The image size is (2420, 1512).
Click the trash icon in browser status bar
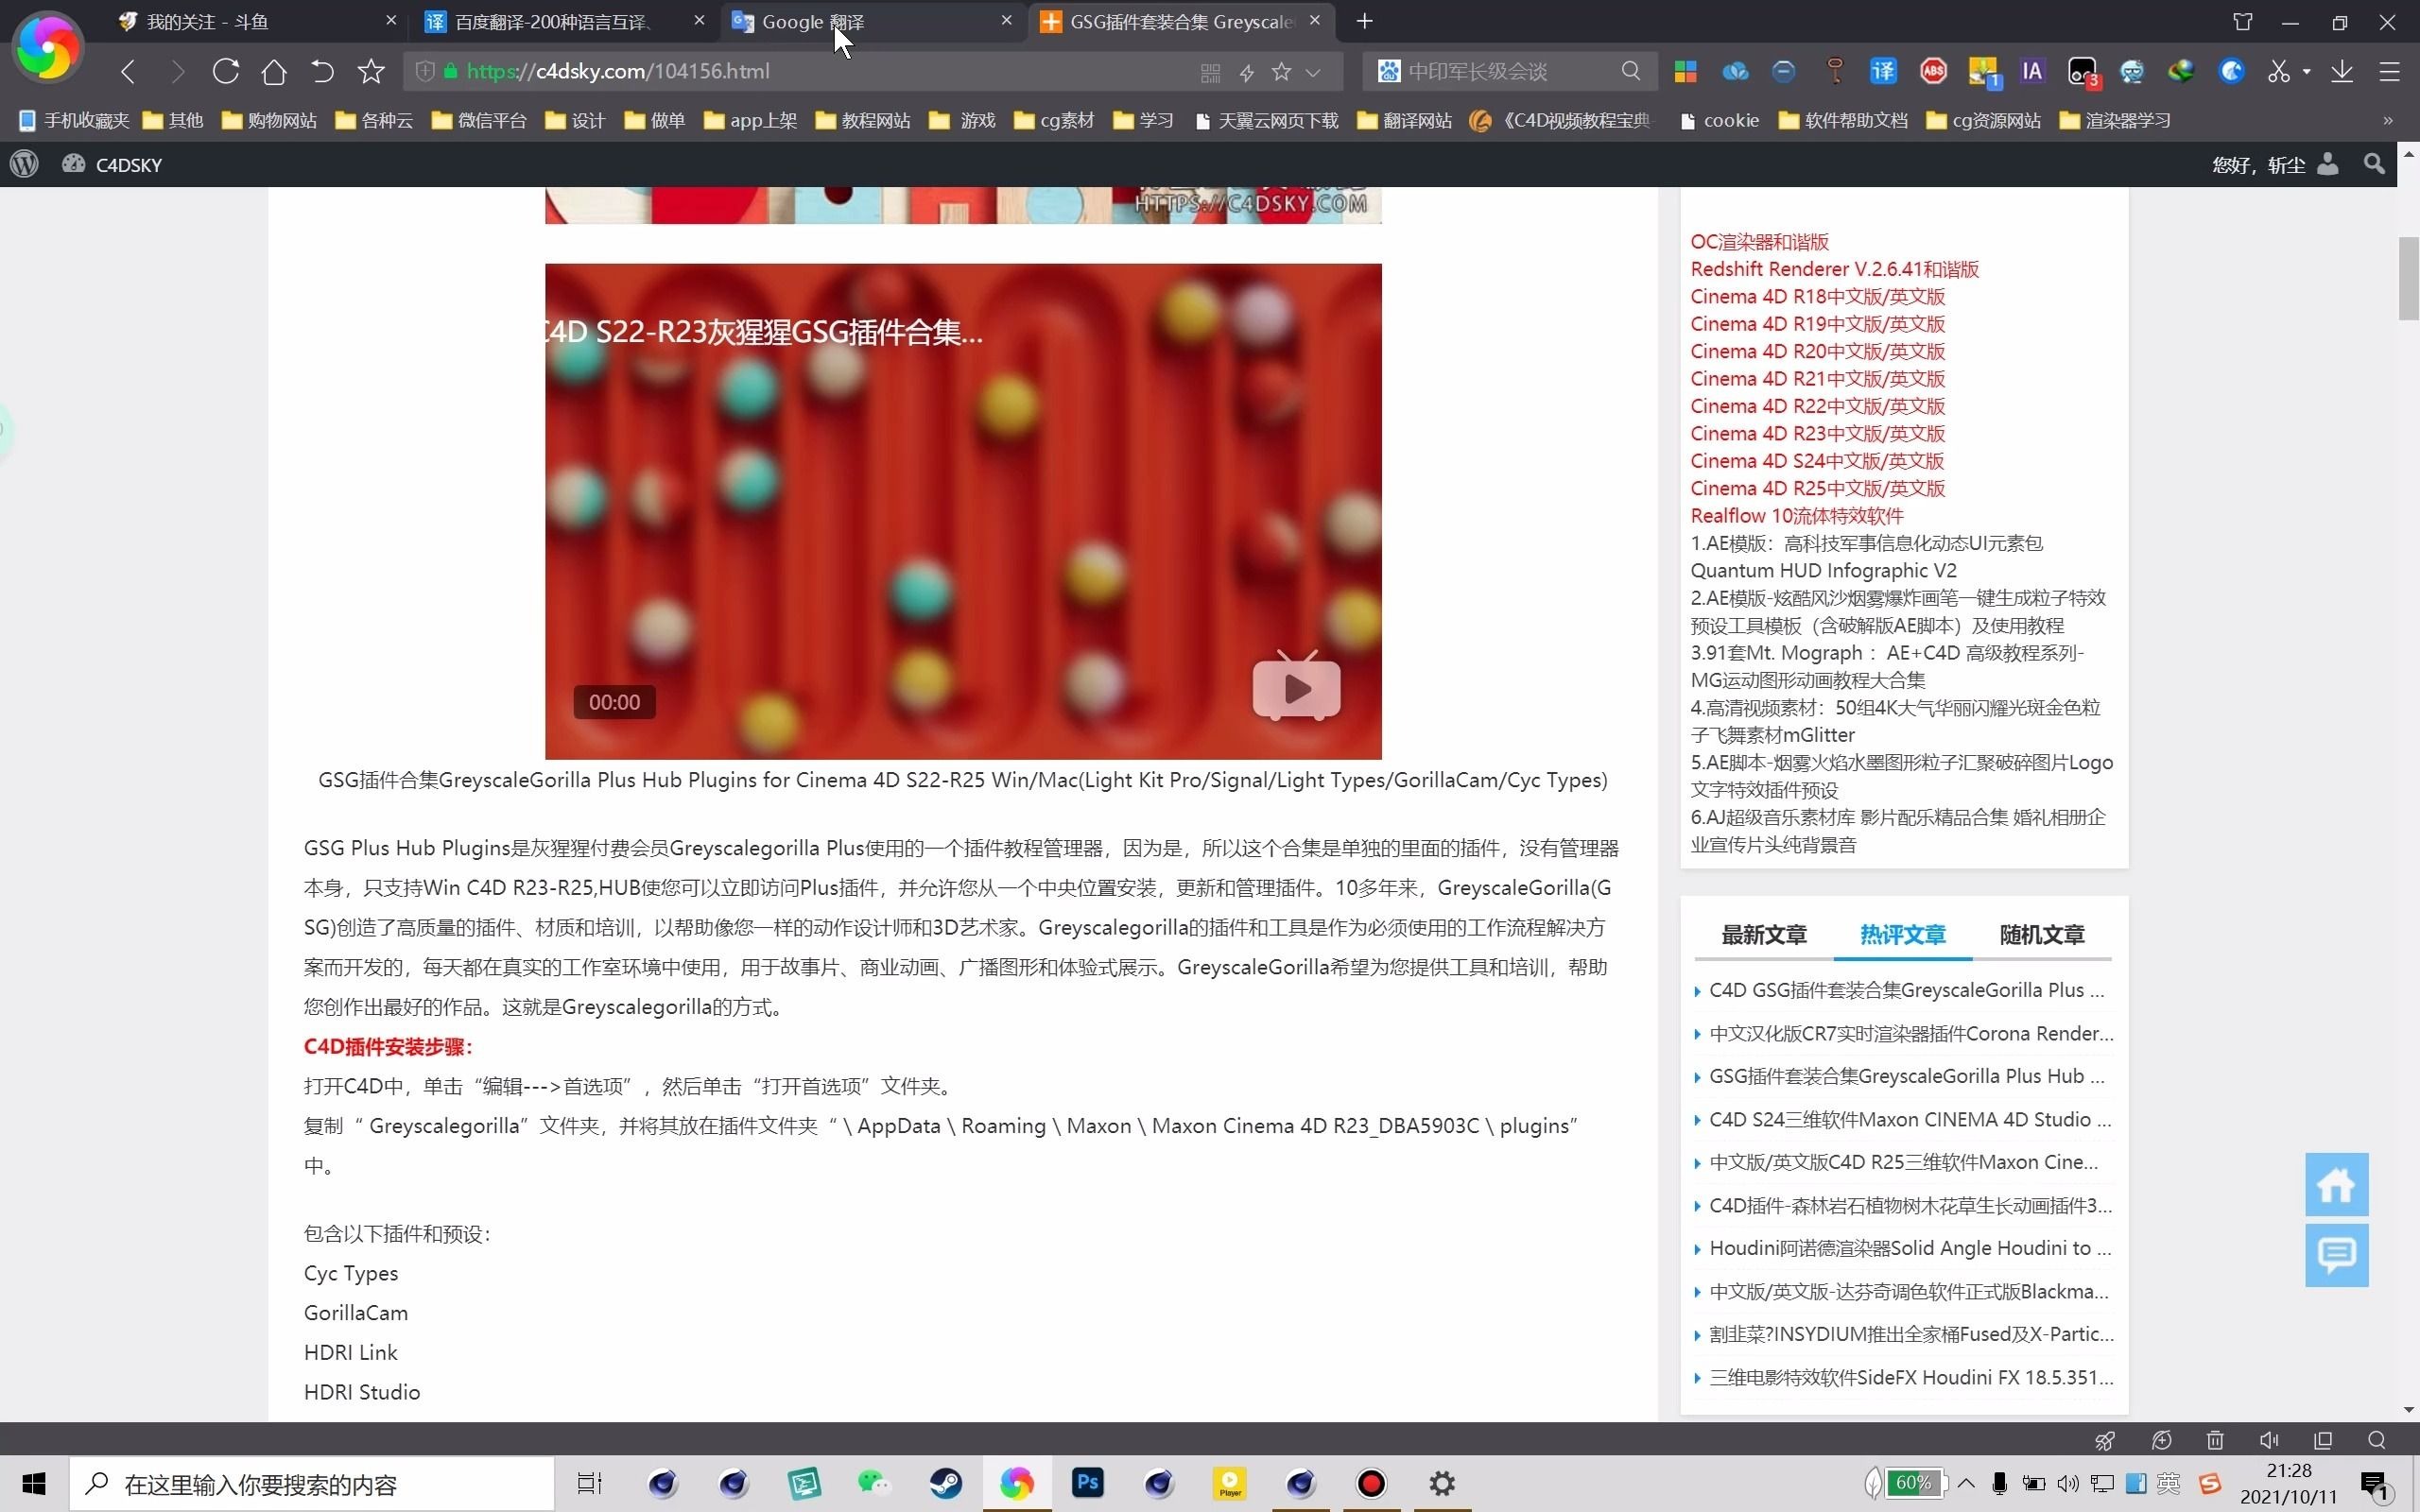pyautogui.click(x=2215, y=1440)
